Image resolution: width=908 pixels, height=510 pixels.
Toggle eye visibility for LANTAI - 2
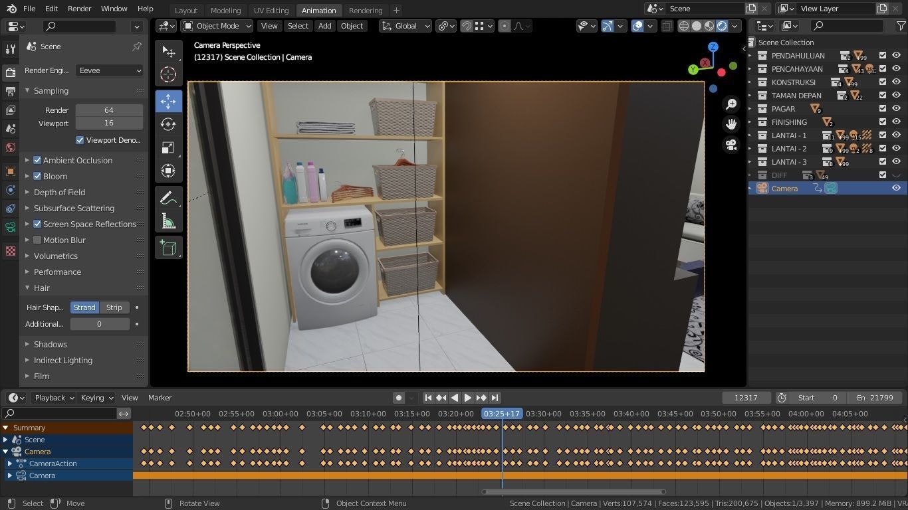[896, 149]
